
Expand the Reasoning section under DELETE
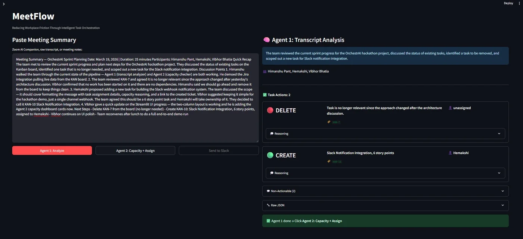point(385,133)
